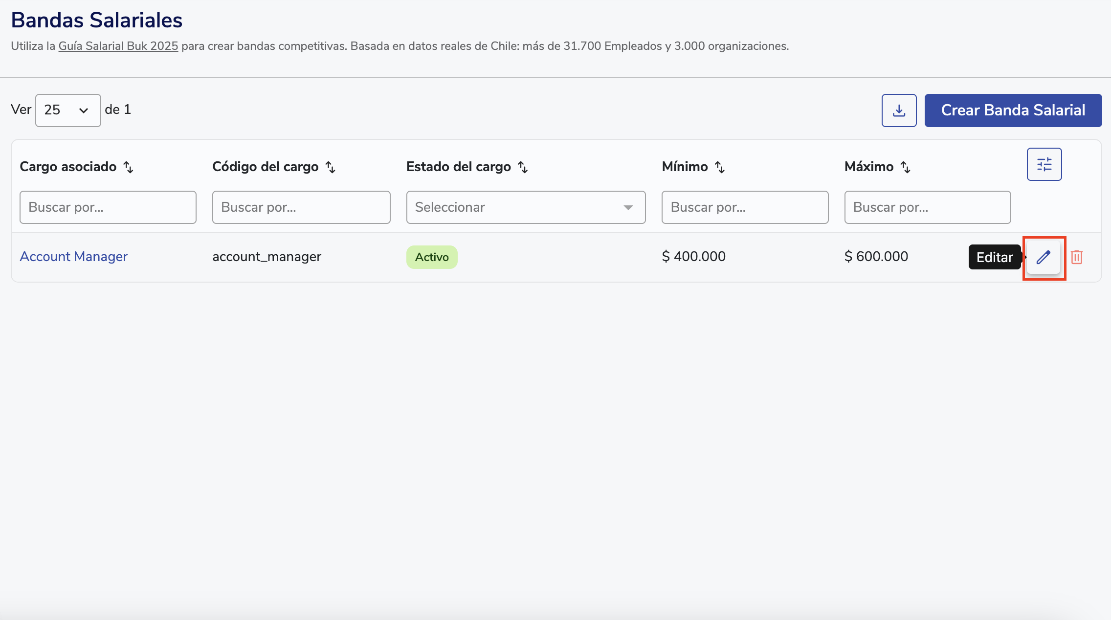Expand the Estado del cargo Seleccionar dropdown
Image resolution: width=1111 pixels, height=620 pixels.
(x=526, y=207)
